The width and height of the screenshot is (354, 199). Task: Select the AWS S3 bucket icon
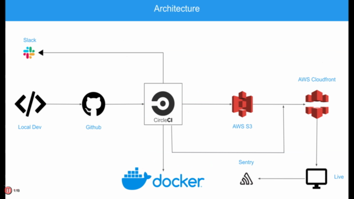pos(242,104)
